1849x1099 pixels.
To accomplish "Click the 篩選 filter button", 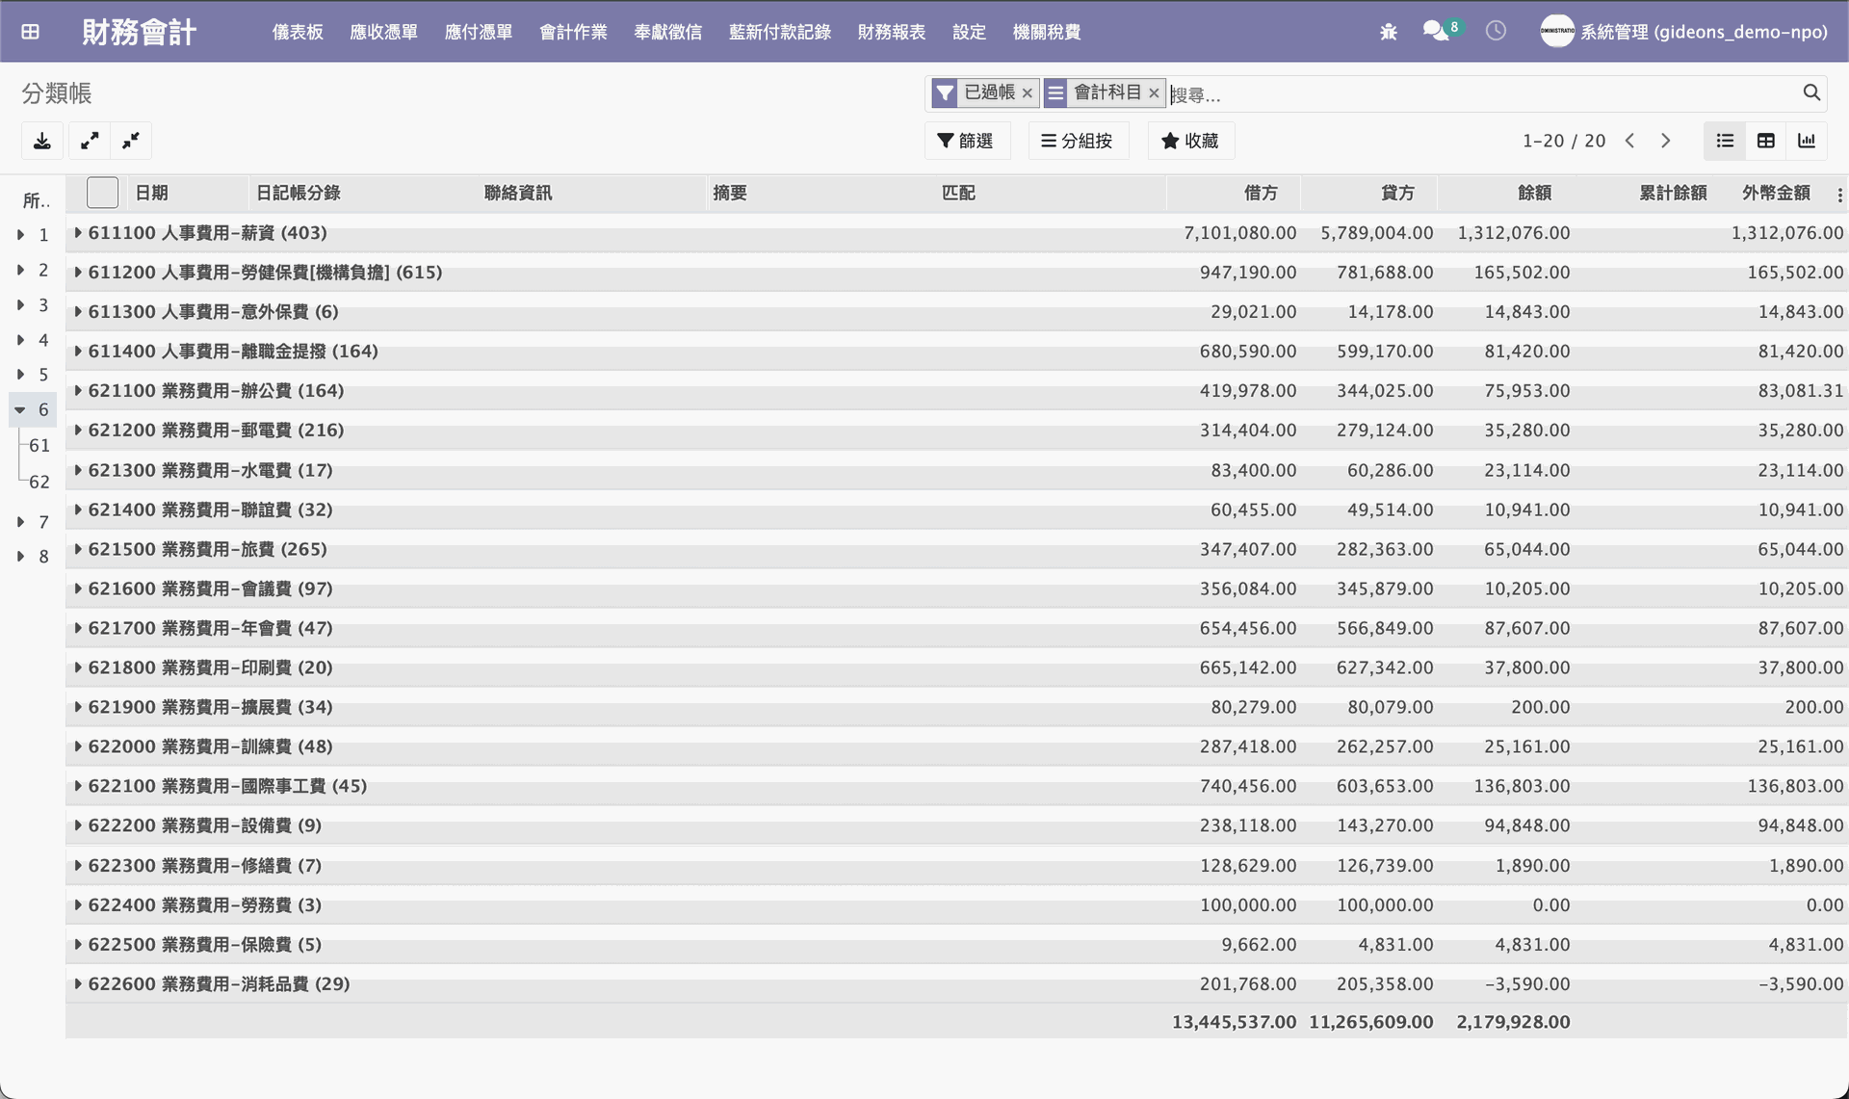I will (x=966, y=141).
